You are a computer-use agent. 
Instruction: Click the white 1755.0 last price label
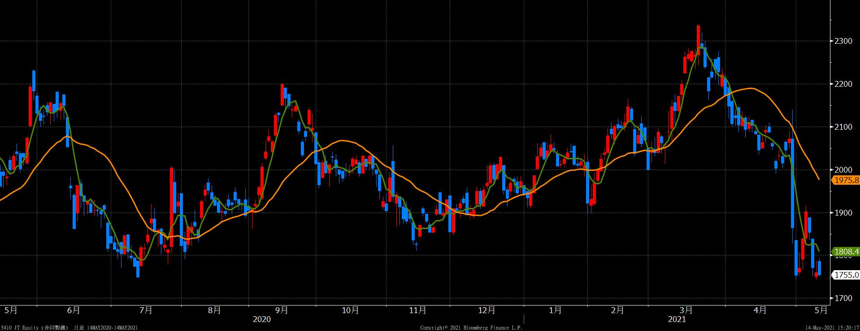pos(846,275)
